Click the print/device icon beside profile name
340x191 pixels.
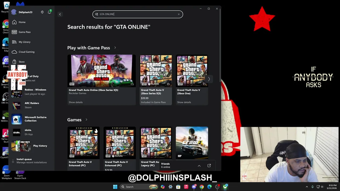[x=42, y=12]
